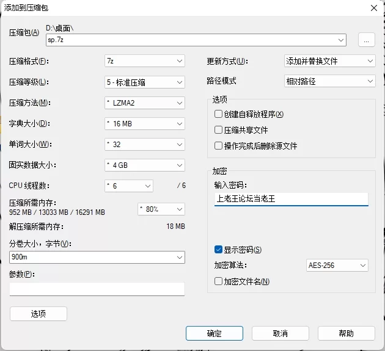
Task: Toggle the compress shared files checkbox
Action: click(x=218, y=130)
